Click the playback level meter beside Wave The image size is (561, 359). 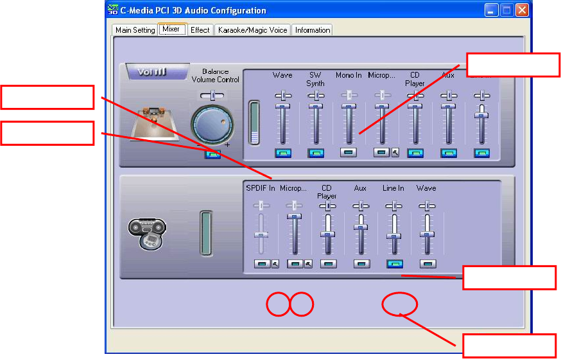click(x=254, y=123)
